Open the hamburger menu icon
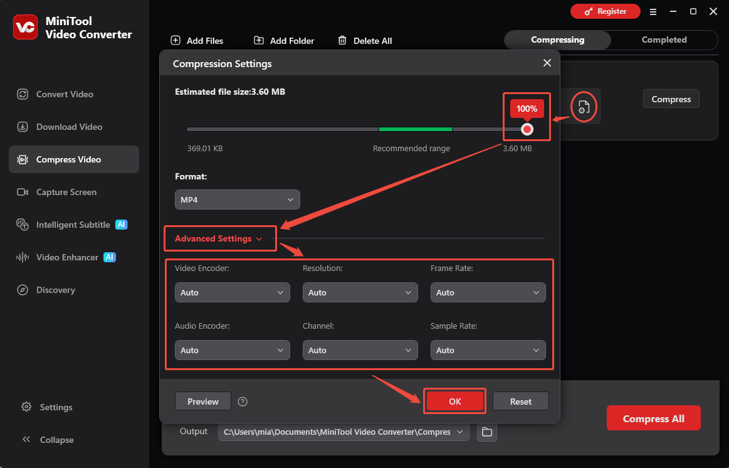 tap(653, 12)
